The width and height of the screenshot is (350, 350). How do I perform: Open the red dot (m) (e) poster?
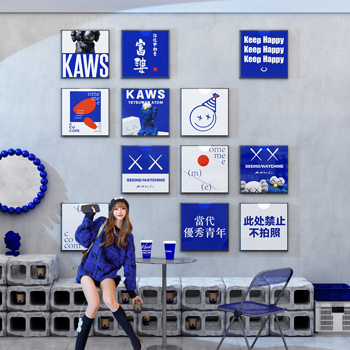pyautogui.click(x=204, y=169)
